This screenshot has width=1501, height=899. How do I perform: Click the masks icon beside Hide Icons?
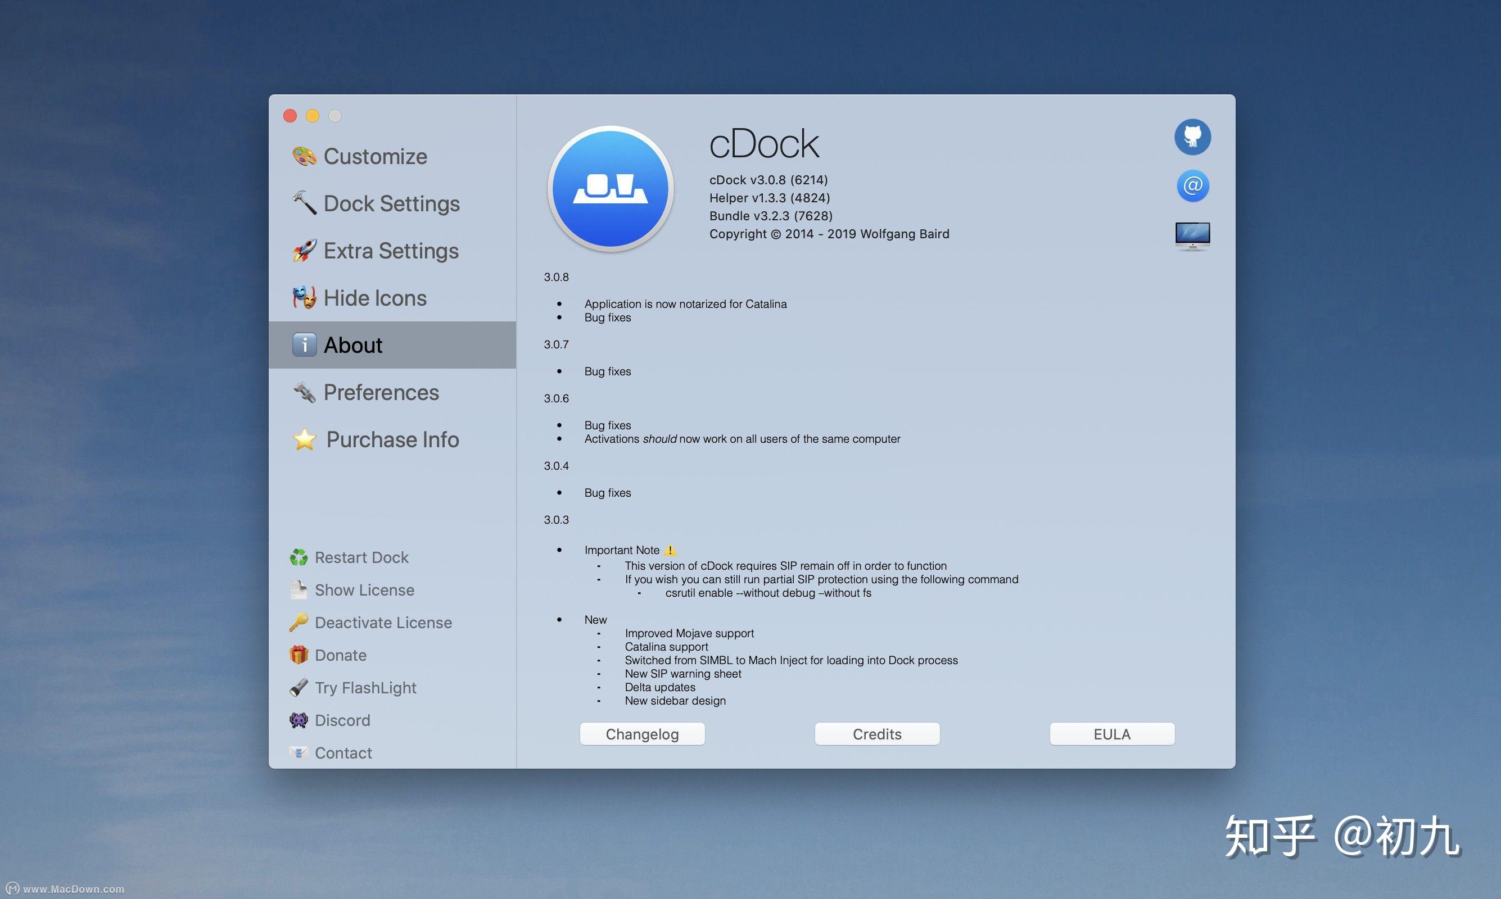click(304, 297)
